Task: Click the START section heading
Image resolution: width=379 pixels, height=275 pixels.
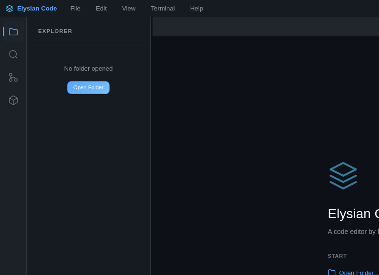Action: (x=337, y=256)
